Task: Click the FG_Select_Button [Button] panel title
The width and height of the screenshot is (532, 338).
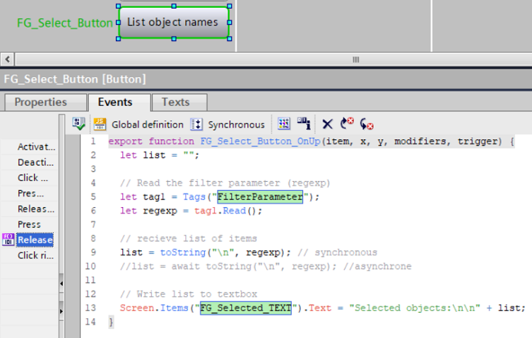Action: click(75, 79)
